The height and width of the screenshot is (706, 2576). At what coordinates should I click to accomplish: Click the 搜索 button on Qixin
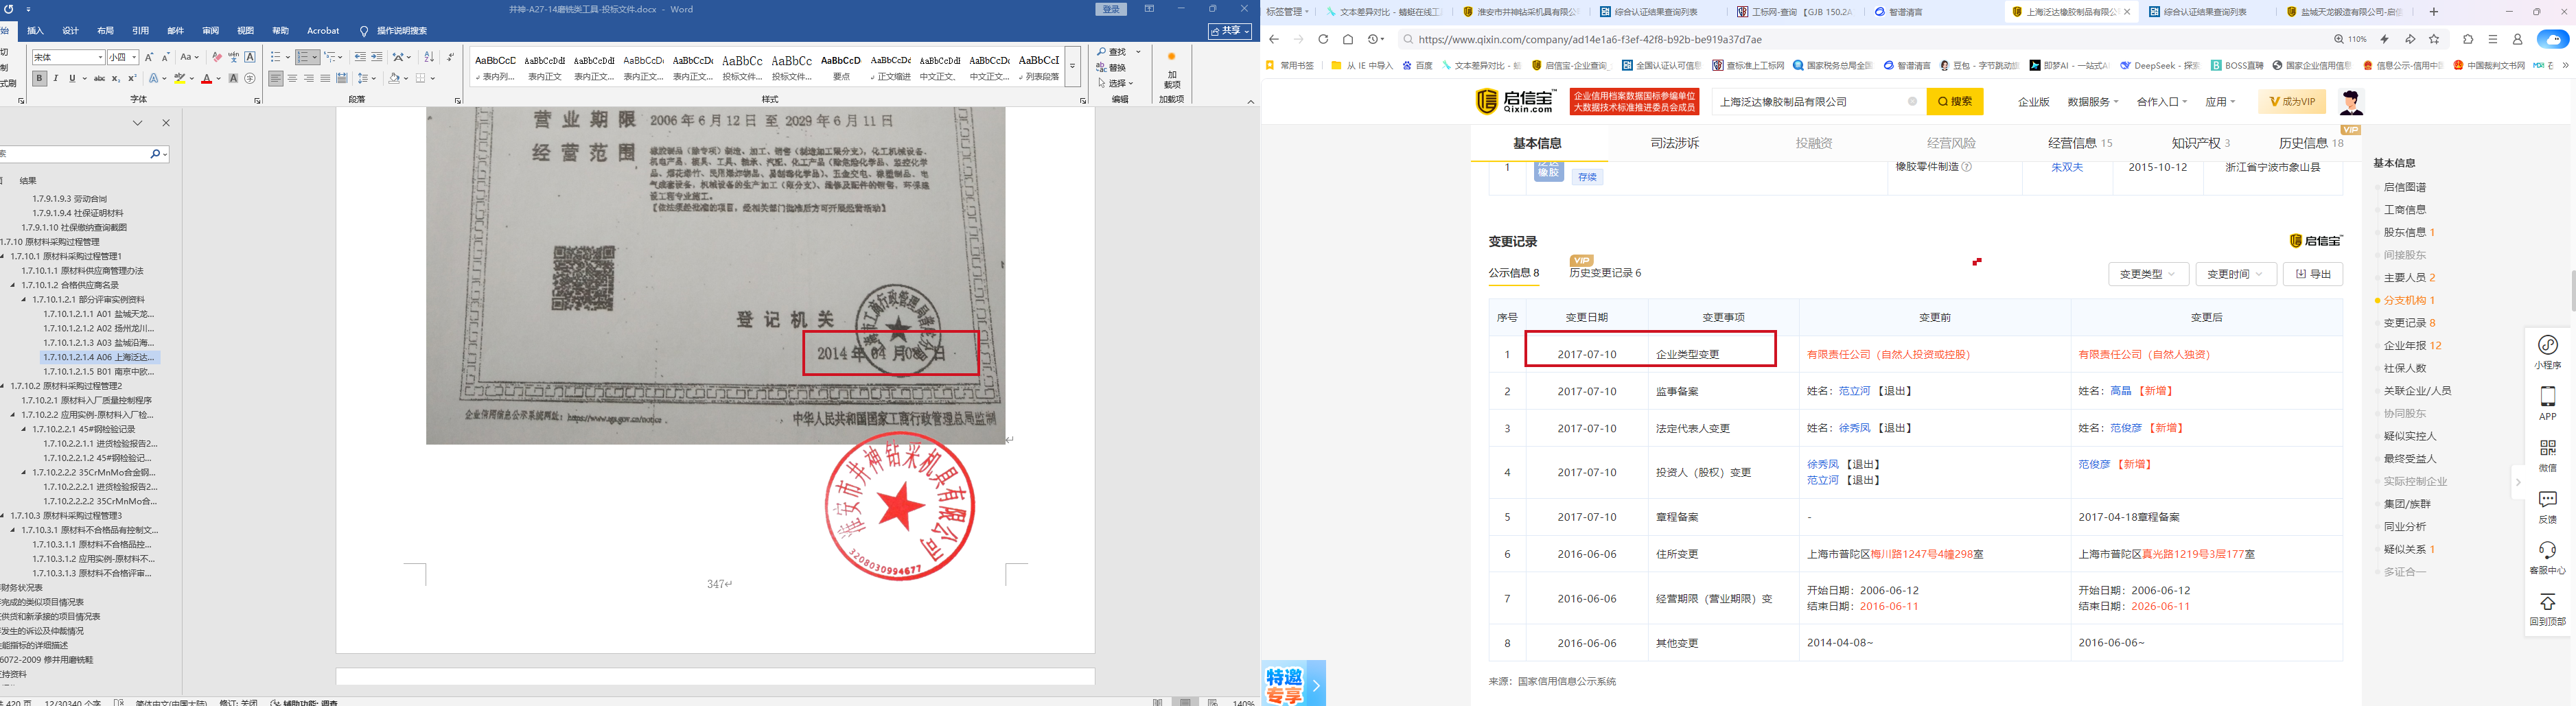1955,101
